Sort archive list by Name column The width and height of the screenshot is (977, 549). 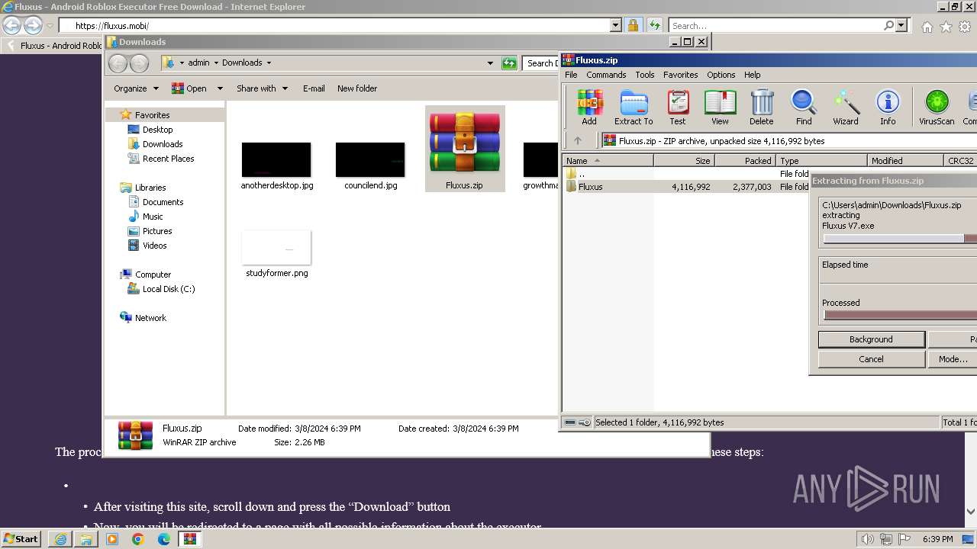click(x=608, y=161)
